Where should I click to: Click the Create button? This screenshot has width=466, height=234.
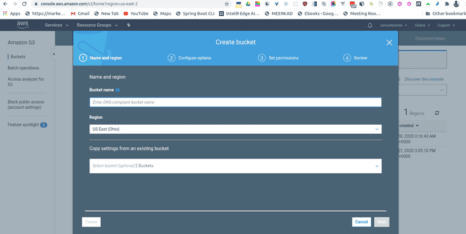tap(91, 222)
